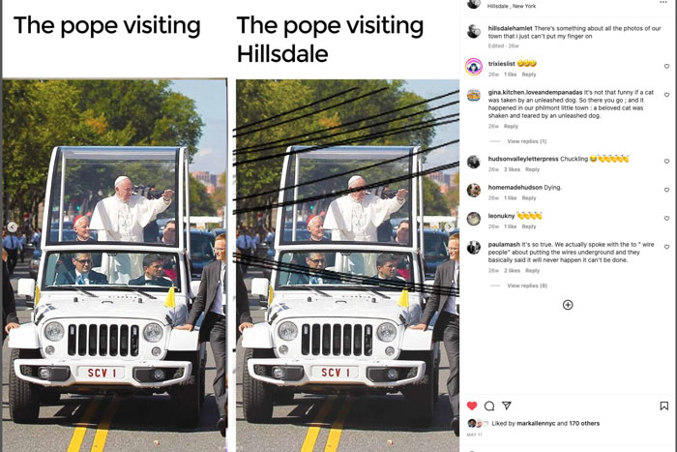Unlike the post via the red heart

472,406
